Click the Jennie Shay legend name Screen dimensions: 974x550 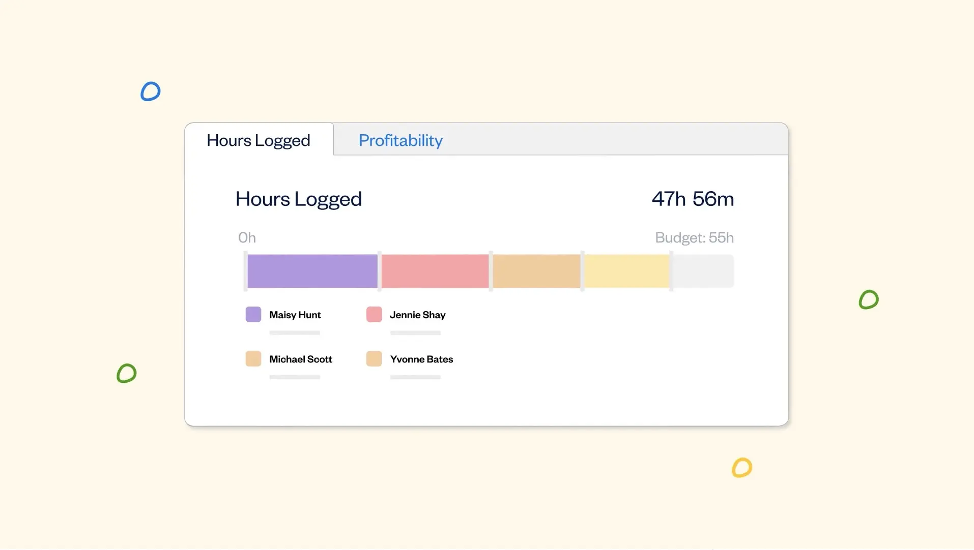(x=417, y=315)
